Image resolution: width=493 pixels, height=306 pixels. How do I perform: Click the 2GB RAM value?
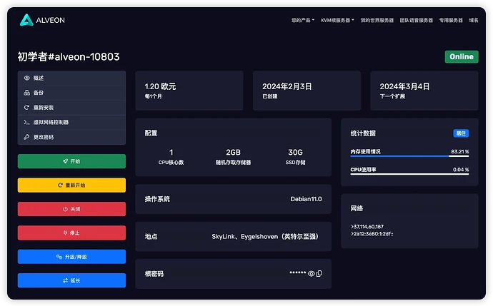(234, 153)
